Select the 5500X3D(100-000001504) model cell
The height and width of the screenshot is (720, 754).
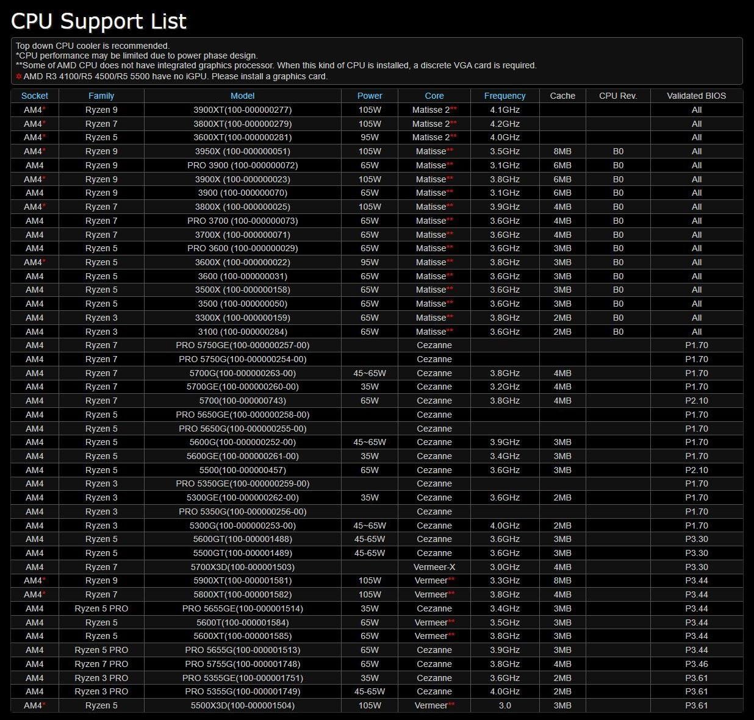pos(242,705)
